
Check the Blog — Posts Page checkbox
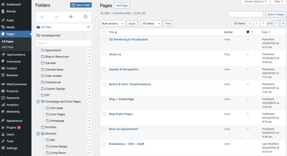click(104, 99)
